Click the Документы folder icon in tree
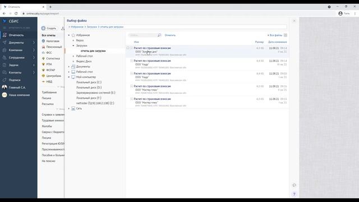This screenshot has width=359, height=202. 73,67
